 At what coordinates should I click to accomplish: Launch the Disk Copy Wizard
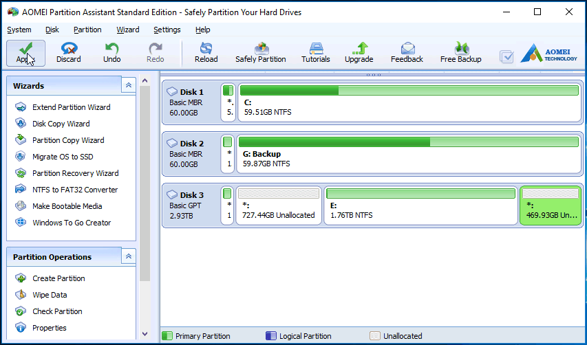[52, 124]
